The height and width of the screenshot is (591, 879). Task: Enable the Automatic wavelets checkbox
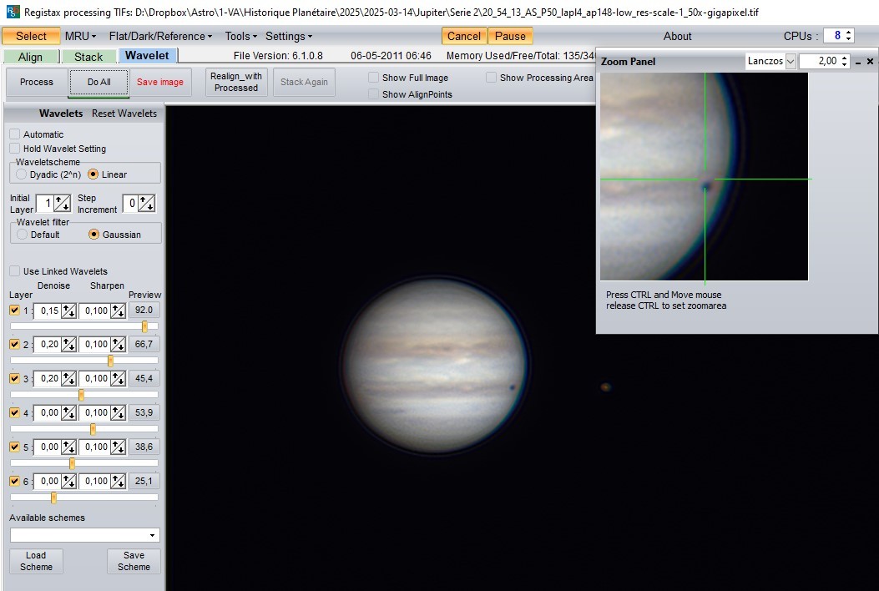coord(15,134)
